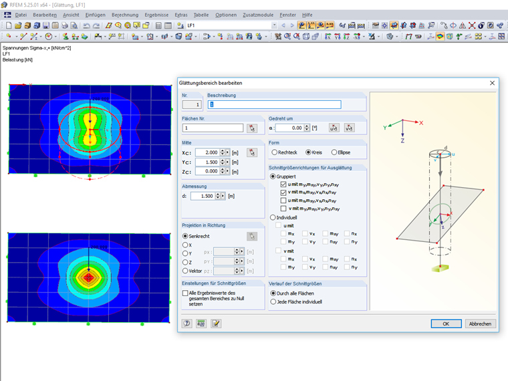Go to the next load case arrow

(292, 25)
